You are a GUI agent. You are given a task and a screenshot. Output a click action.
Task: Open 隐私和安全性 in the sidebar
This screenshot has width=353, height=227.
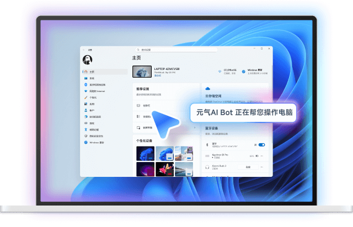pos(96,136)
